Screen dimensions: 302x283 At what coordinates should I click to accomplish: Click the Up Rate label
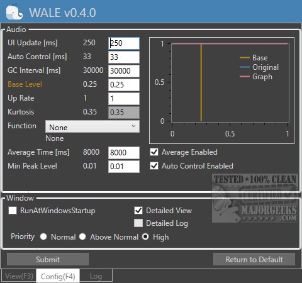coord(21,98)
